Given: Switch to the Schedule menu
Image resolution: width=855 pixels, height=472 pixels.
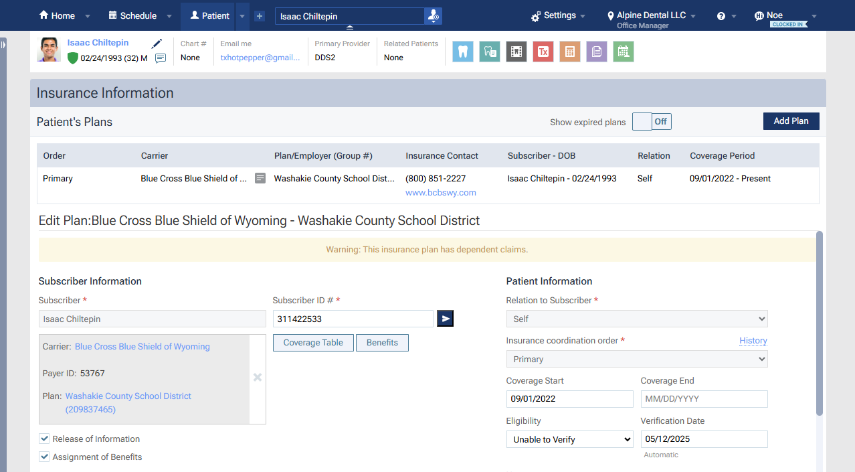Looking at the screenshot, I should click(x=133, y=15).
